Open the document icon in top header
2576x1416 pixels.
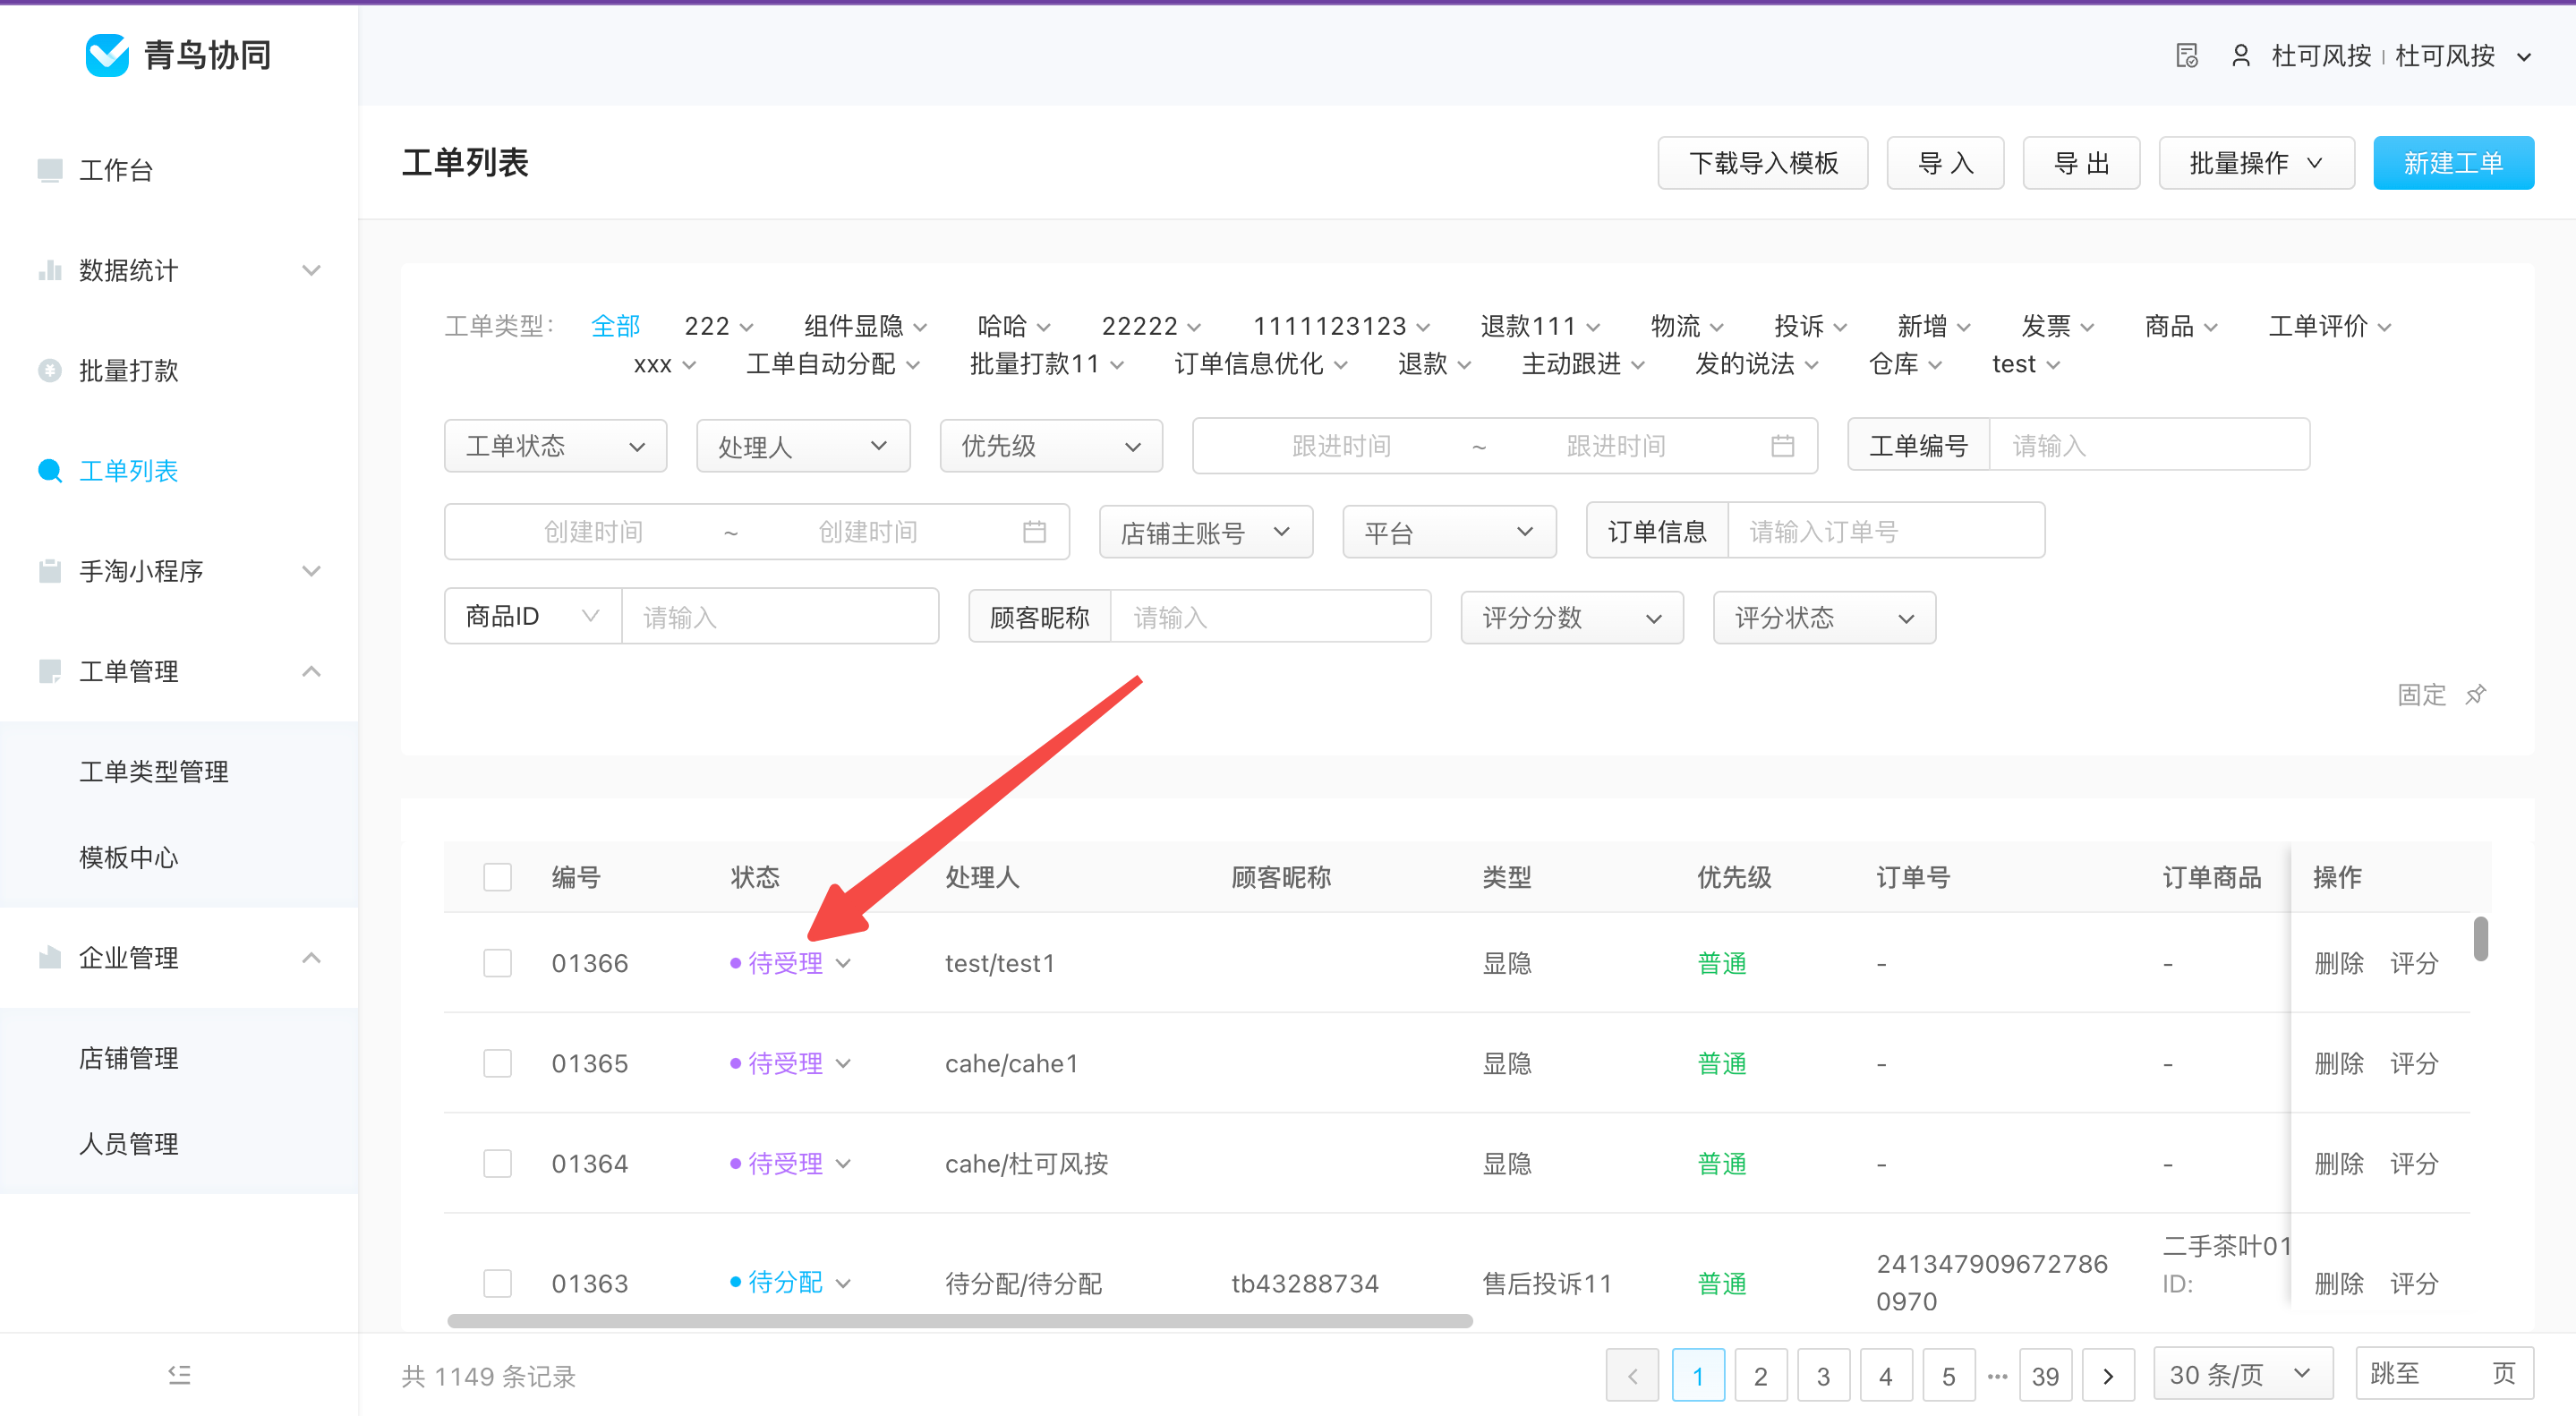2187,55
